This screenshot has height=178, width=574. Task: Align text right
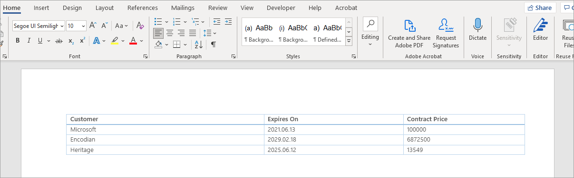(181, 33)
